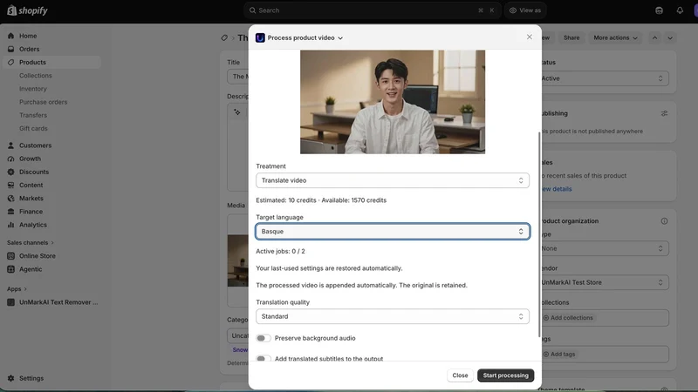Click the product video preview thumbnail

coord(392,102)
